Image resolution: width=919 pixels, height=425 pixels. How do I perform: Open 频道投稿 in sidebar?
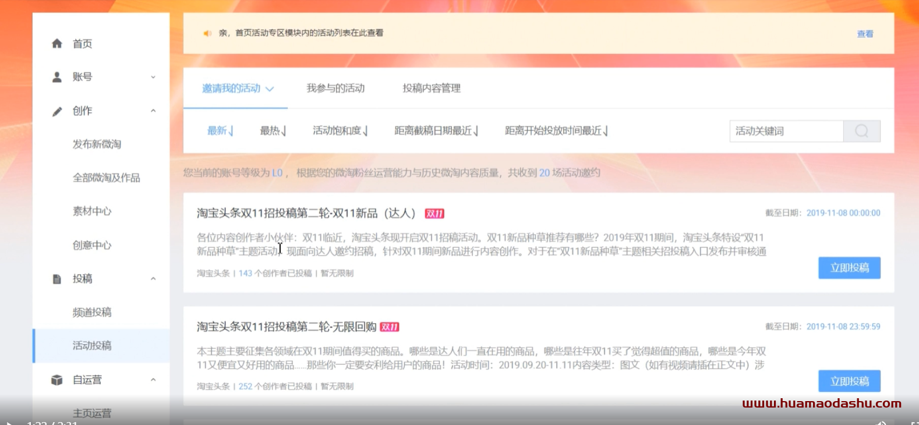[x=92, y=313]
